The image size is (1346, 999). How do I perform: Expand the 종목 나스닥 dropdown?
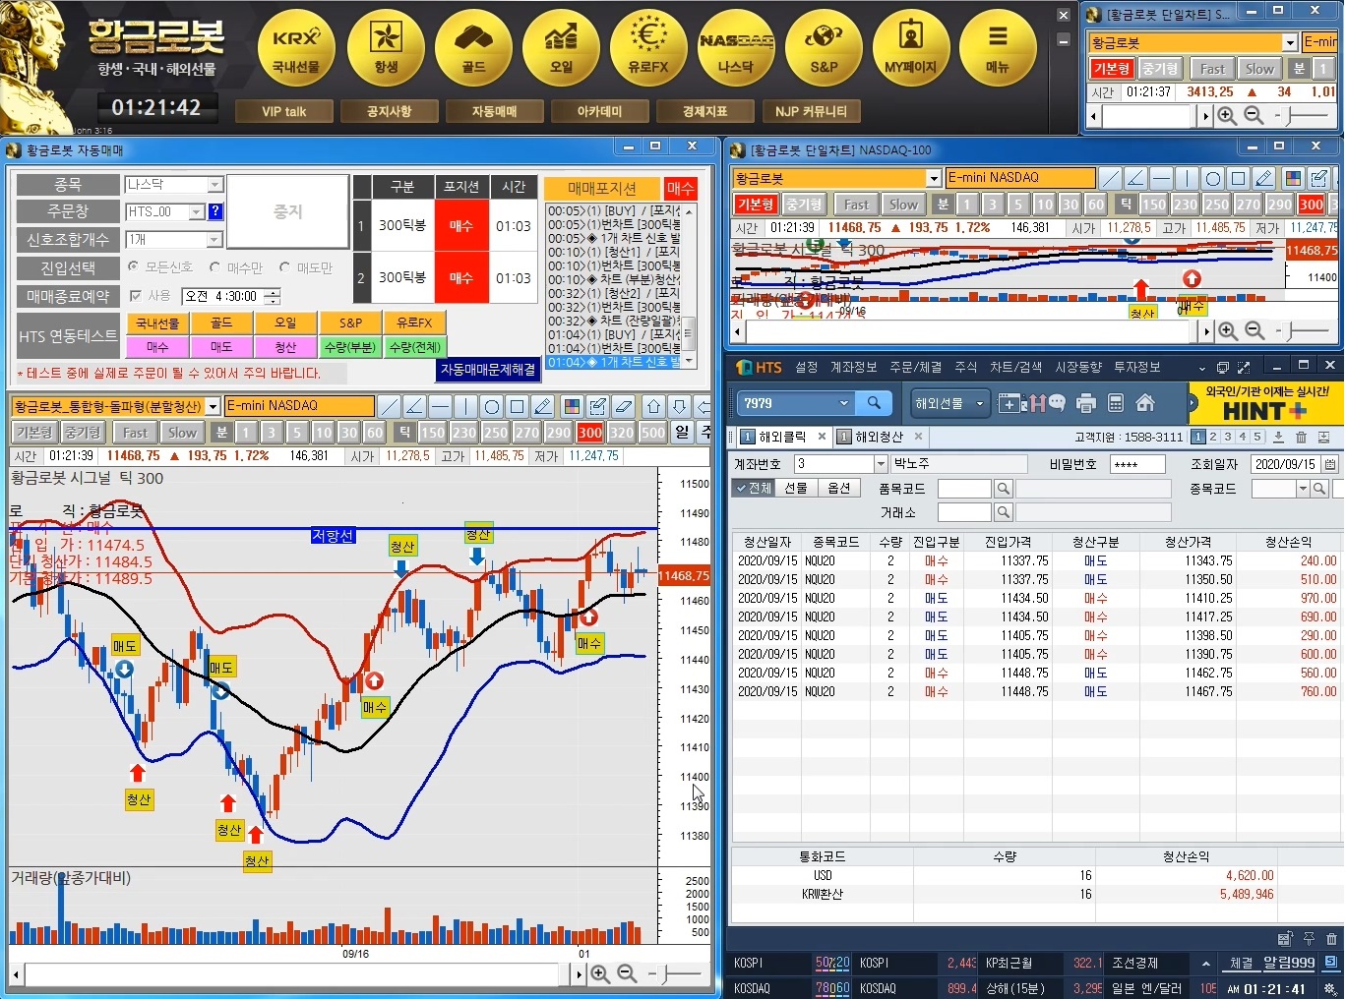[x=214, y=185]
